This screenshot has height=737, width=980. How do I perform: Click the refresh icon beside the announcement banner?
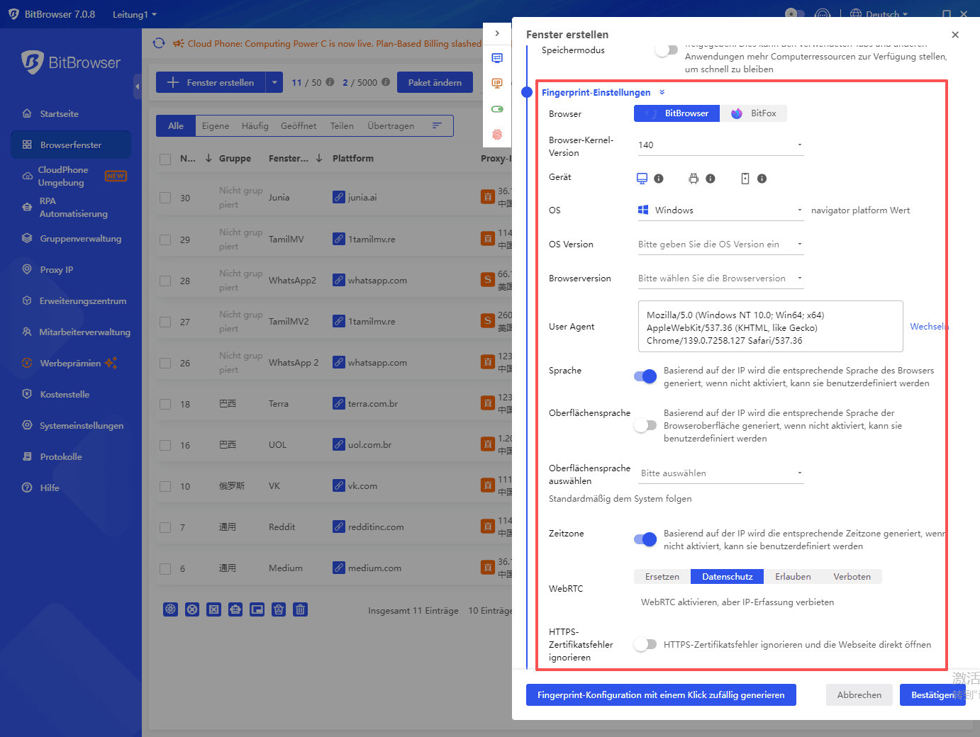tap(159, 43)
